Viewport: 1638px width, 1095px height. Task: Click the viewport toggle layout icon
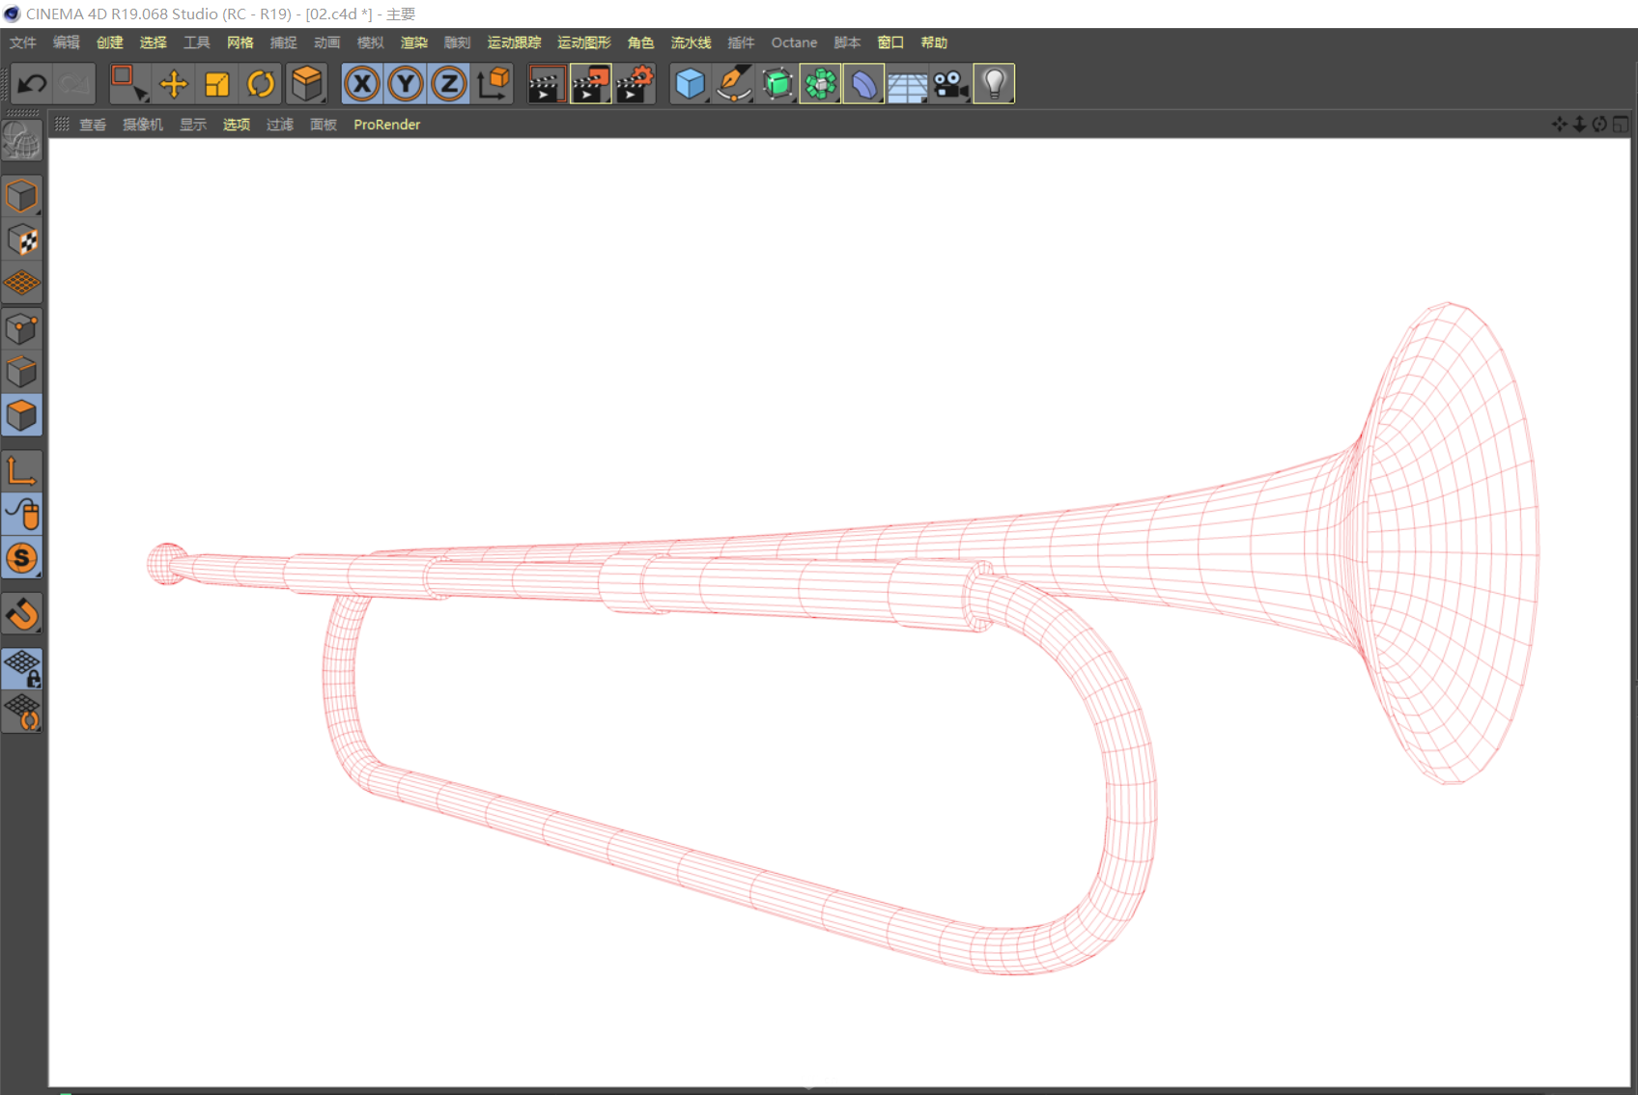(1620, 125)
